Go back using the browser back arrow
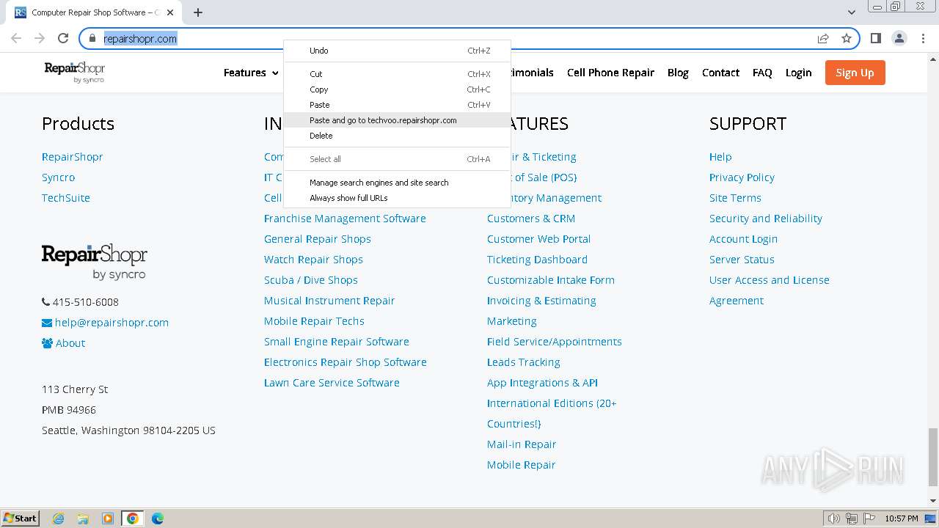 tap(16, 38)
